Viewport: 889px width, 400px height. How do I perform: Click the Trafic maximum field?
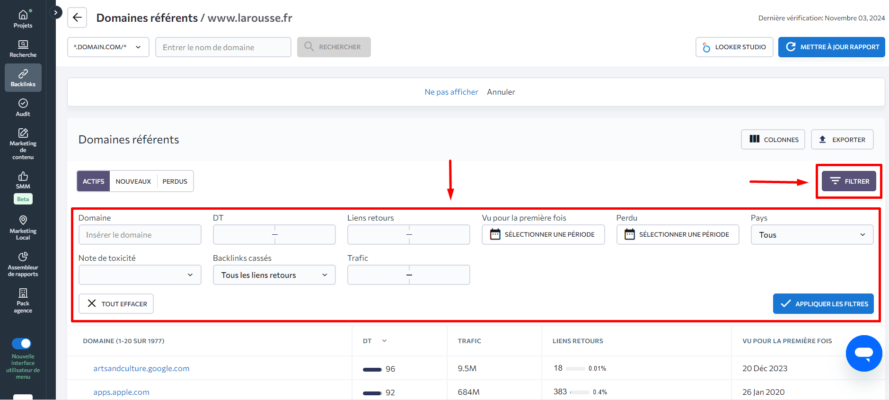pyautogui.click(x=440, y=275)
